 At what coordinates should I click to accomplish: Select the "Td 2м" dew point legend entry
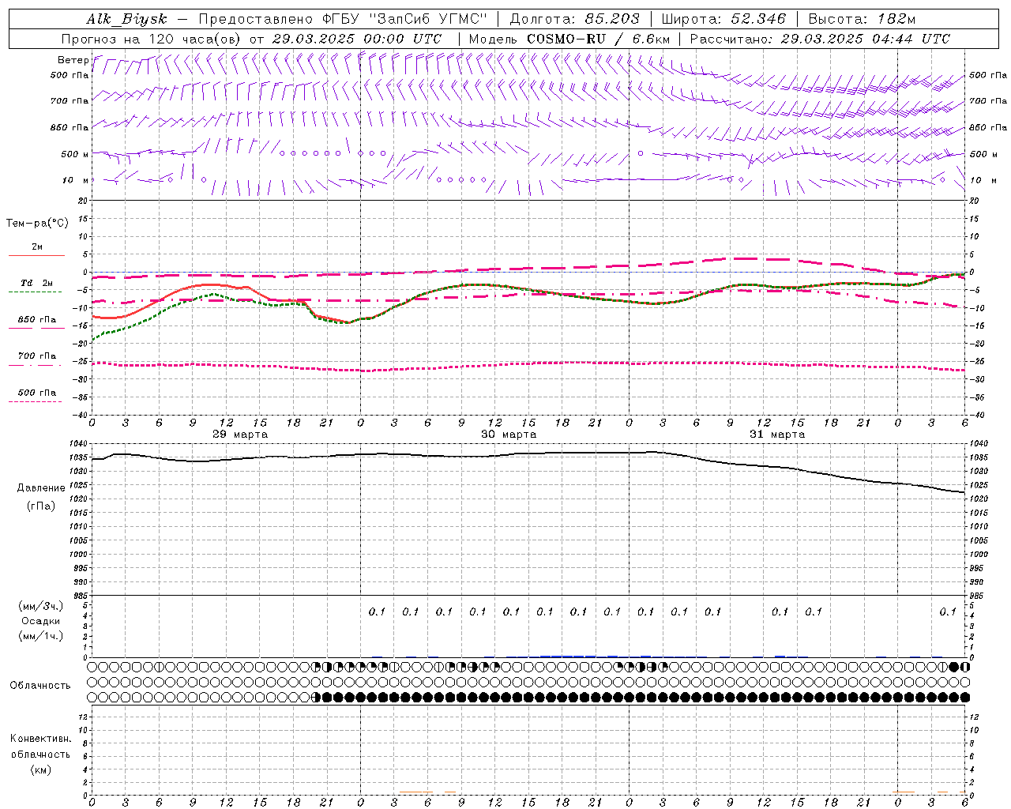pos(37,283)
